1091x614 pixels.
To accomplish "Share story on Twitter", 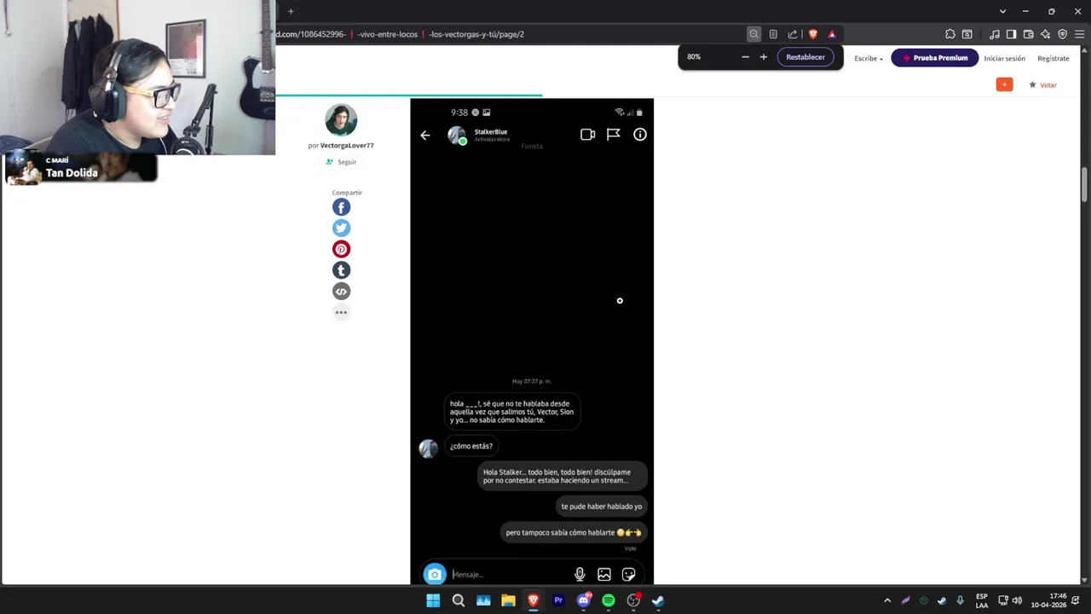I will [341, 228].
